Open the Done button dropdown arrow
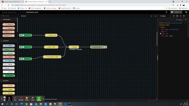The width and height of the screenshot is (189, 106). click(x=181, y=12)
